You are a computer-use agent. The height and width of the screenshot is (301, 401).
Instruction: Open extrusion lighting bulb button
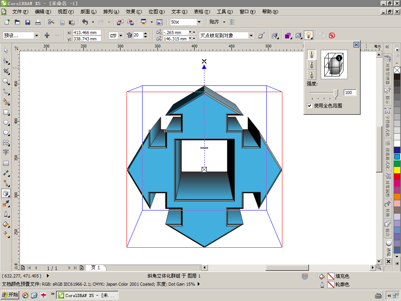[x=309, y=36]
